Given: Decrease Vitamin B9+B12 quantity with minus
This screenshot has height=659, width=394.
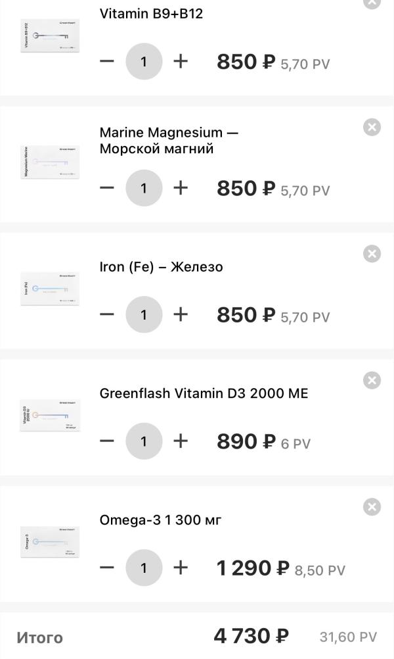Looking at the screenshot, I should (x=107, y=61).
